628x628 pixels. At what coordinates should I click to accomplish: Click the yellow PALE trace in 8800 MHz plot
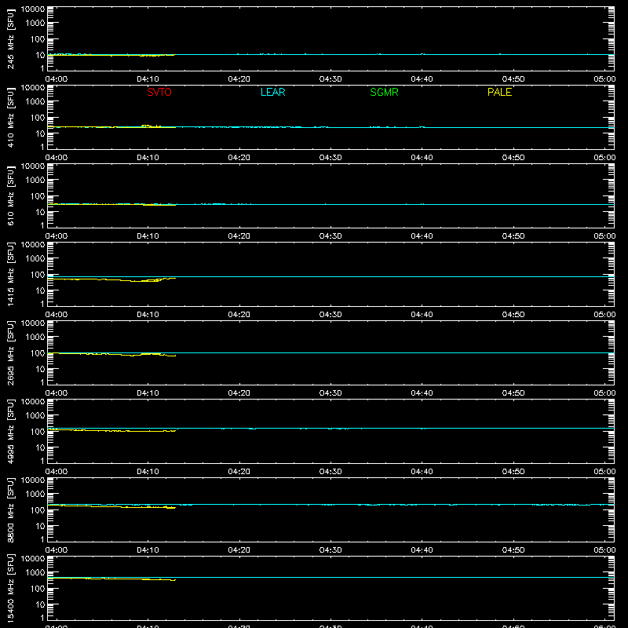(x=111, y=506)
